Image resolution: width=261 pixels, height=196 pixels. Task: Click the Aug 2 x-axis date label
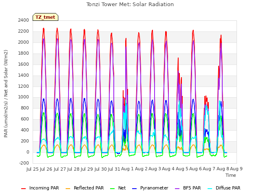pos(141,169)
